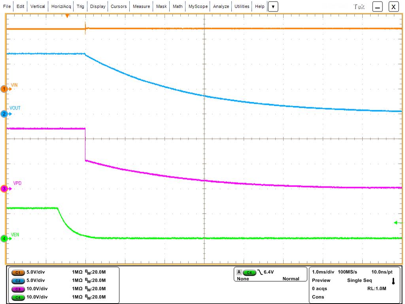This screenshot has height=304, width=405.
Task: Open the File menu
Action: (7, 7)
